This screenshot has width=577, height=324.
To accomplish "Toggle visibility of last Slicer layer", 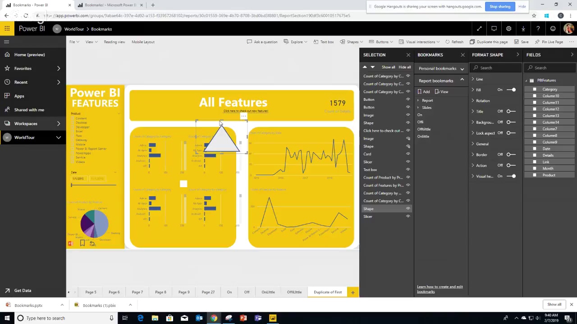I will (408, 216).
